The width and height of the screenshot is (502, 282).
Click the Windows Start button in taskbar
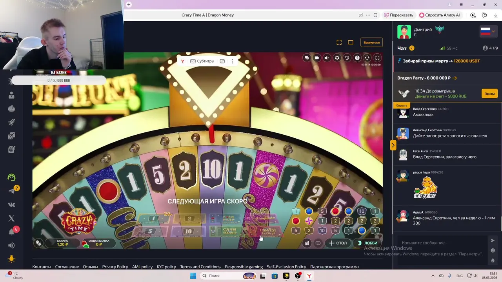[x=193, y=276]
